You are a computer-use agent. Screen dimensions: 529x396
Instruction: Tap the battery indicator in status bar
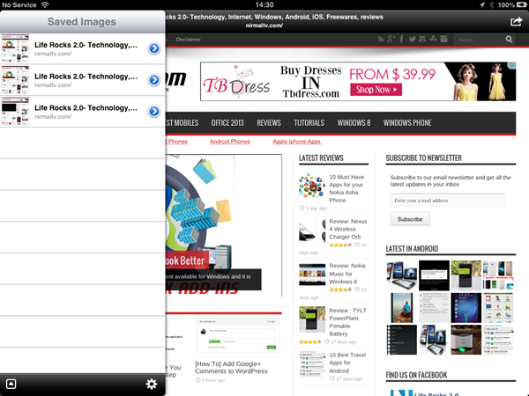[521, 4]
